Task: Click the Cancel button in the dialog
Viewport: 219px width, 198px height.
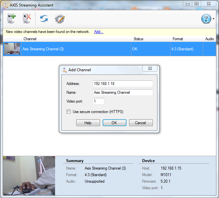Action: tap(141, 123)
